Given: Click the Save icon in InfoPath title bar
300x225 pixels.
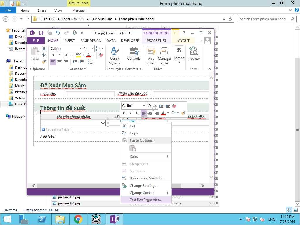Looking at the screenshot, I should pyautogui.click(x=41, y=33).
